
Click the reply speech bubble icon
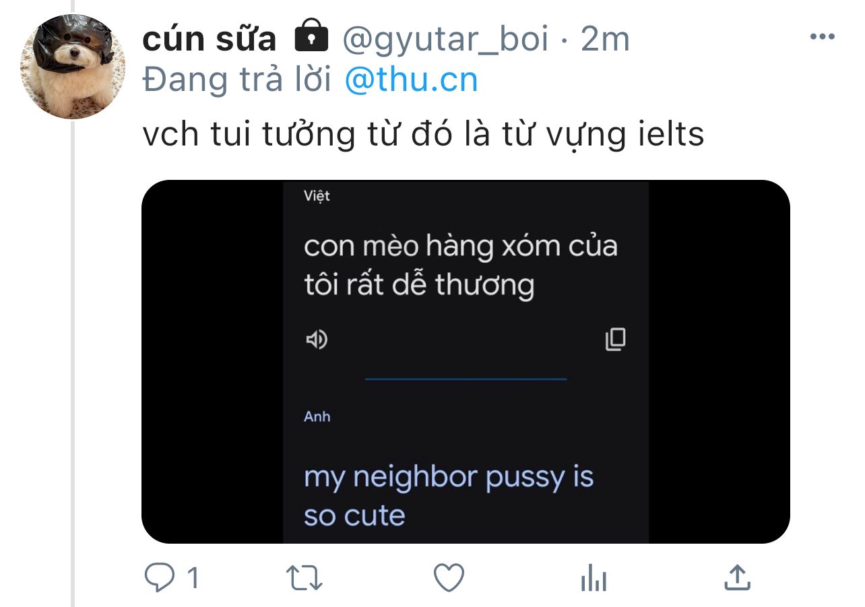[x=162, y=578]
